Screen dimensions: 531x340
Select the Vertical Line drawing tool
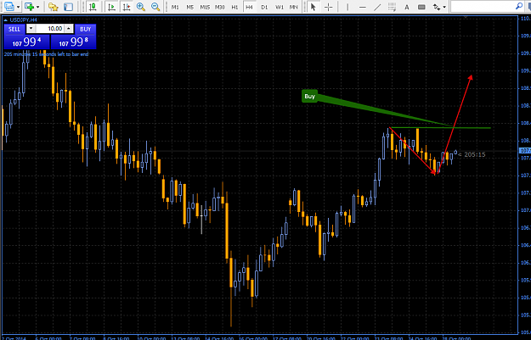click(x=347, y=7)
